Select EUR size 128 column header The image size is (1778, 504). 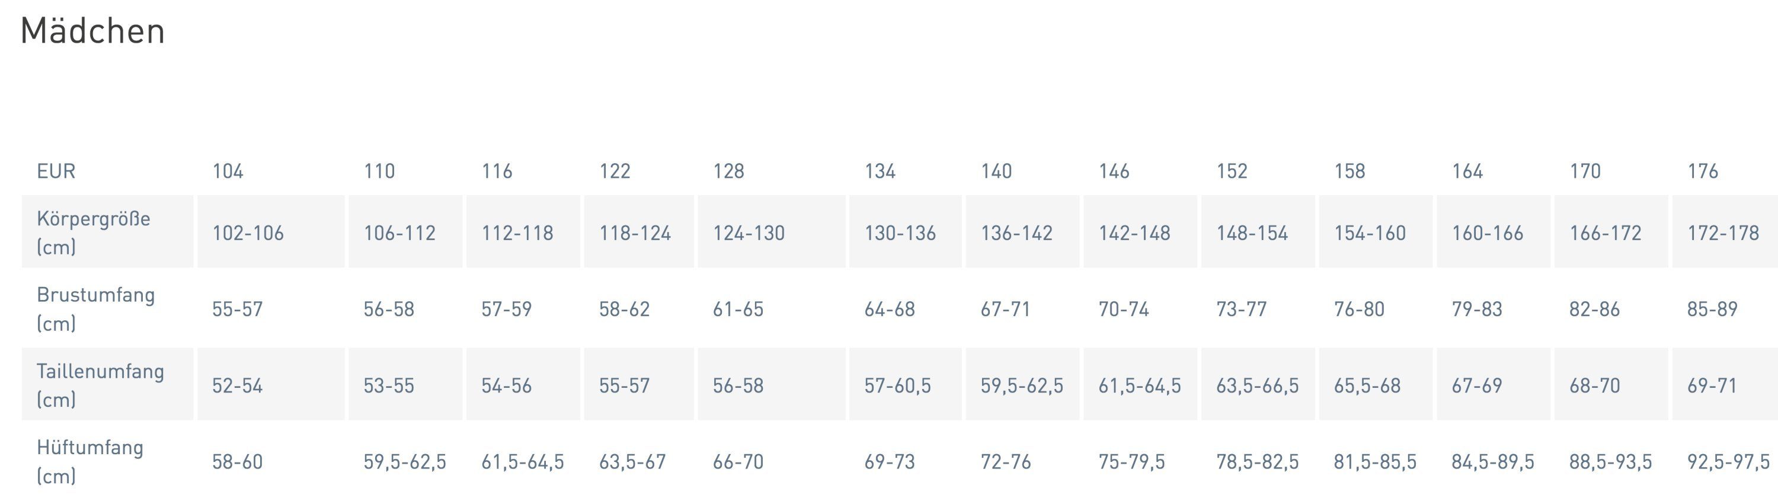click(728, 171)
